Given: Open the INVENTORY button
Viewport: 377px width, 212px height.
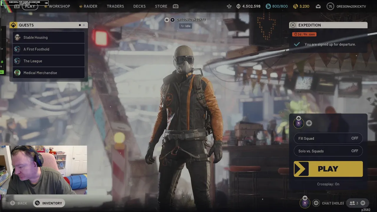Looking at the screenshot, I should (49, 203).
